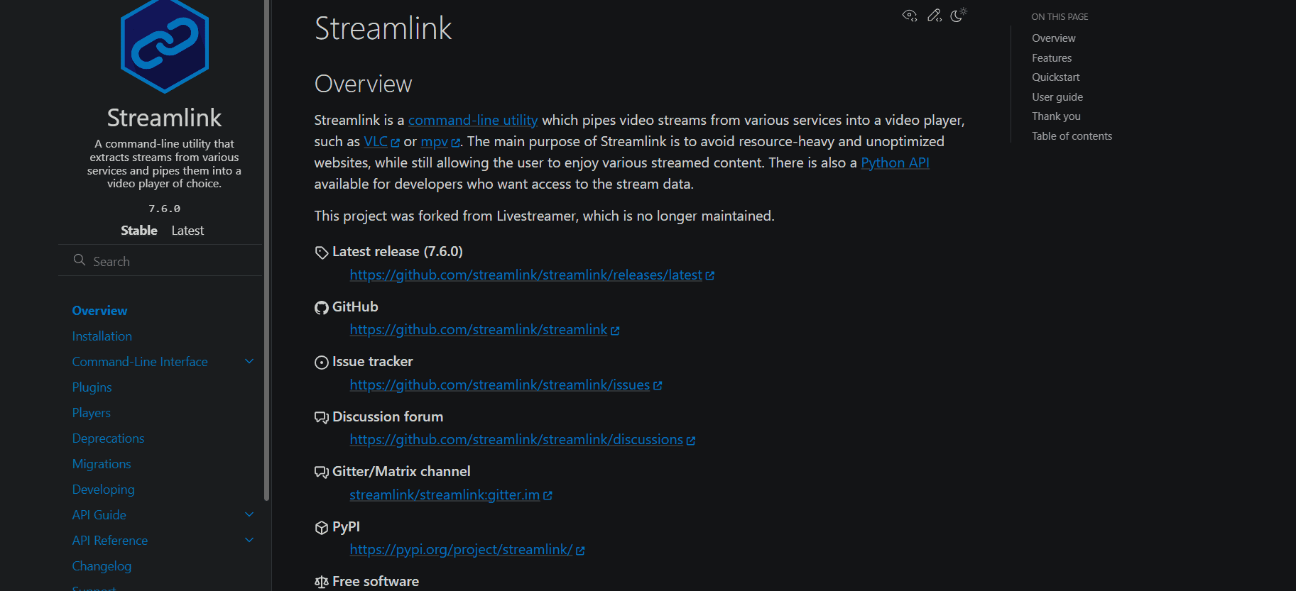
Task: Open the releases/latest GitHub URL
Action: point(526,275)
